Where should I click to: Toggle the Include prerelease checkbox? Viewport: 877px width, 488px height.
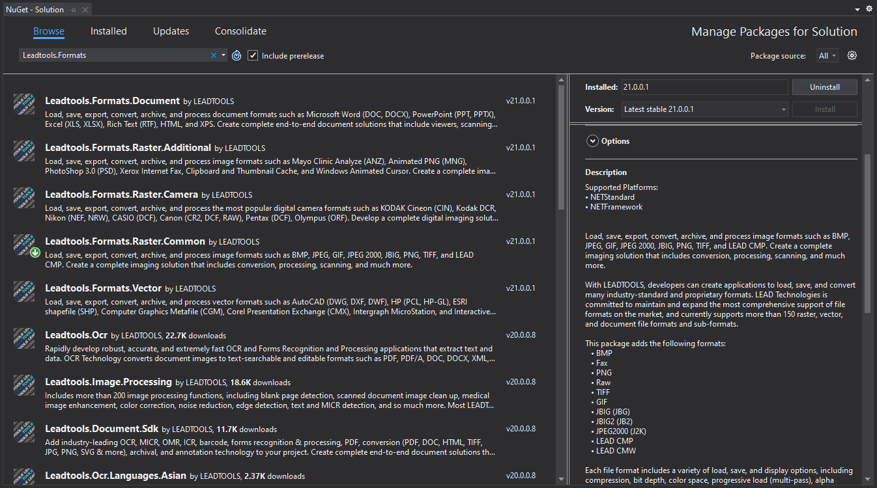coord(253,55)
